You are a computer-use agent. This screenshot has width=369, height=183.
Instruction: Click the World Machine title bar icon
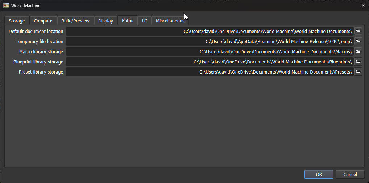click(6, 5)
